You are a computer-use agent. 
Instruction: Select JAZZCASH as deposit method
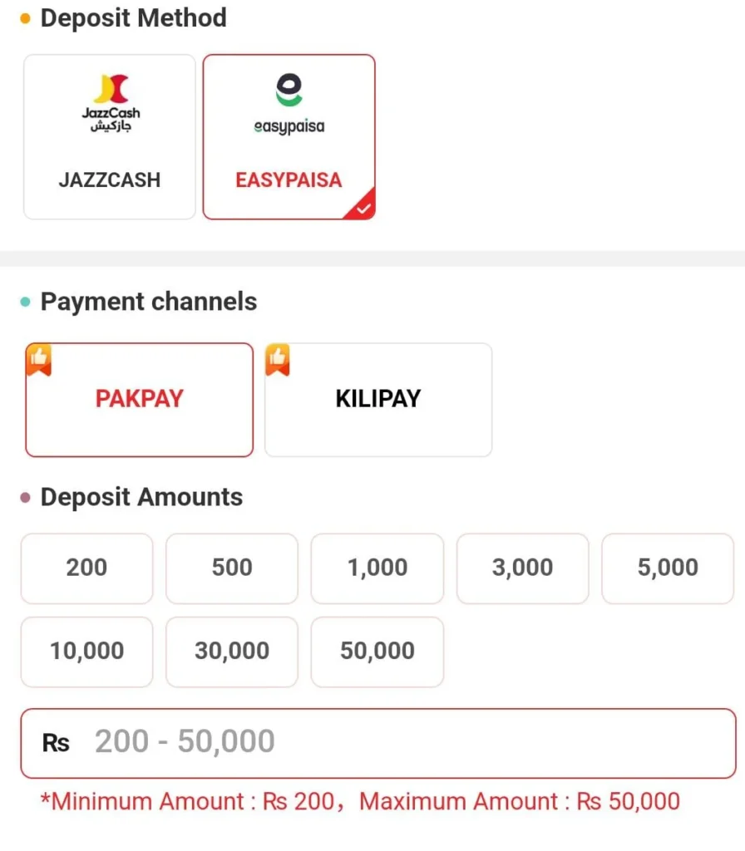tap(110, 137)
